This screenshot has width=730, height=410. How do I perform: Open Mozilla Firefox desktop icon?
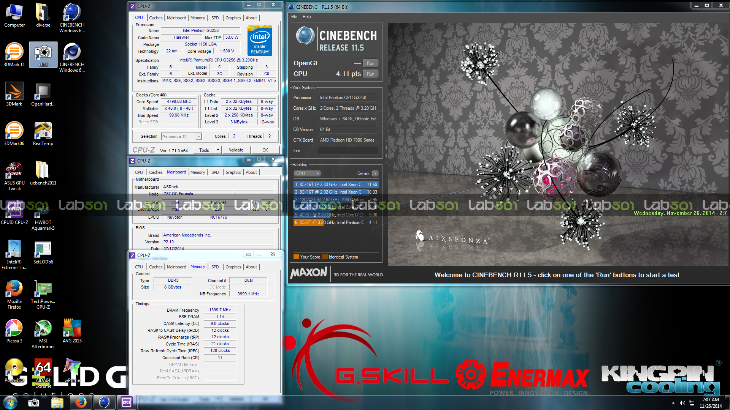point(14,295)
